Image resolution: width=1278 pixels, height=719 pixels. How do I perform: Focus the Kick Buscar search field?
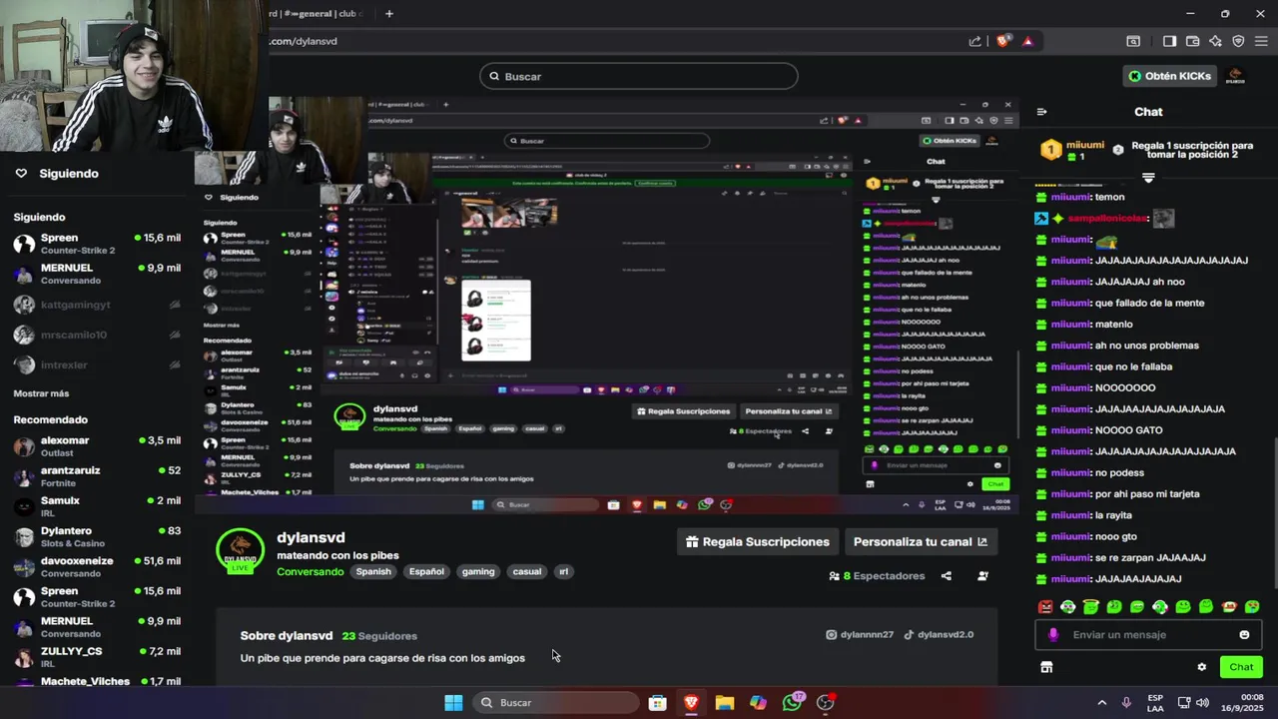(639, 76)
